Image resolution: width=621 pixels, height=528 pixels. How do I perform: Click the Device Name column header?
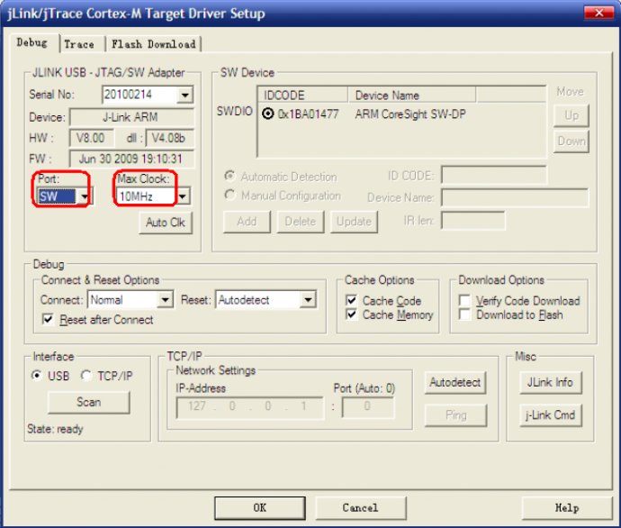(x=412, y=96)
